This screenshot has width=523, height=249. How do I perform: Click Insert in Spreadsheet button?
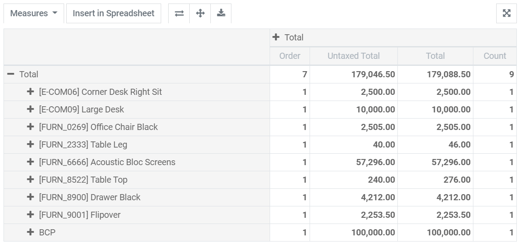coord(114,13)
